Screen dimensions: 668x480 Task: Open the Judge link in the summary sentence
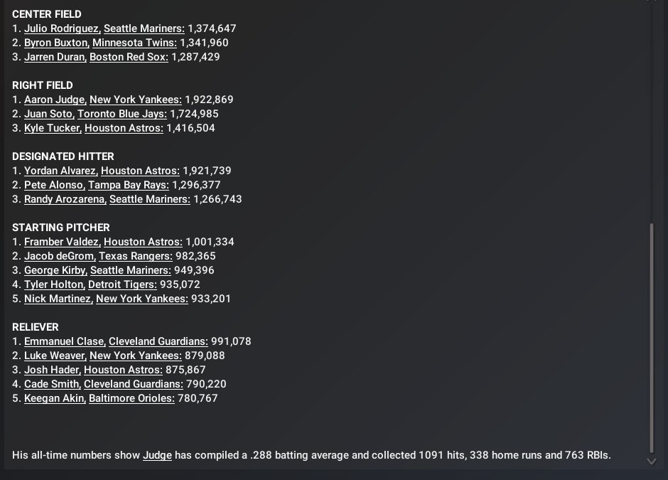point(157,455)
